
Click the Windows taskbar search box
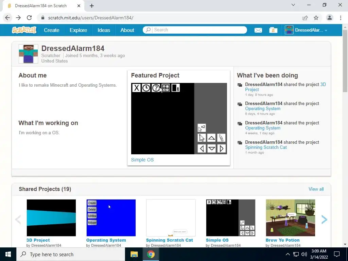[x=71, y=254]
